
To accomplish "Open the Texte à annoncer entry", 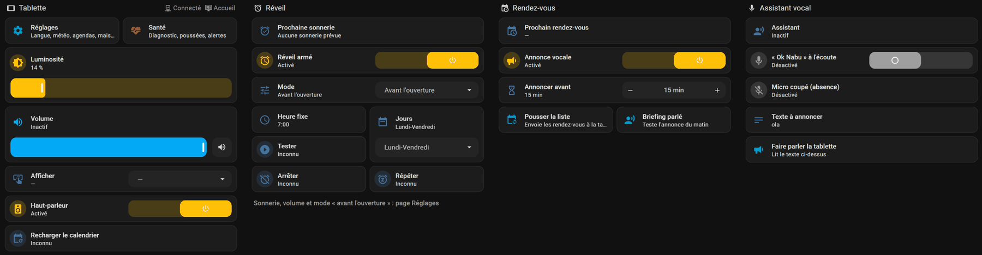I will pyautogui.click(x=861, y=120).
